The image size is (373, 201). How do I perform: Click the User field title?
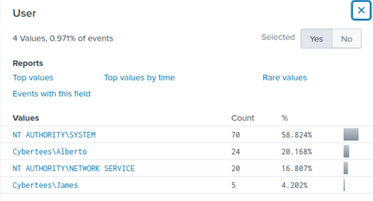point(24,13)
